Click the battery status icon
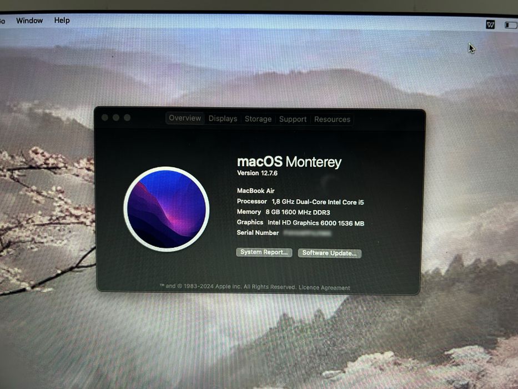This screenshot has height=389, width=518. click(511, 25)
